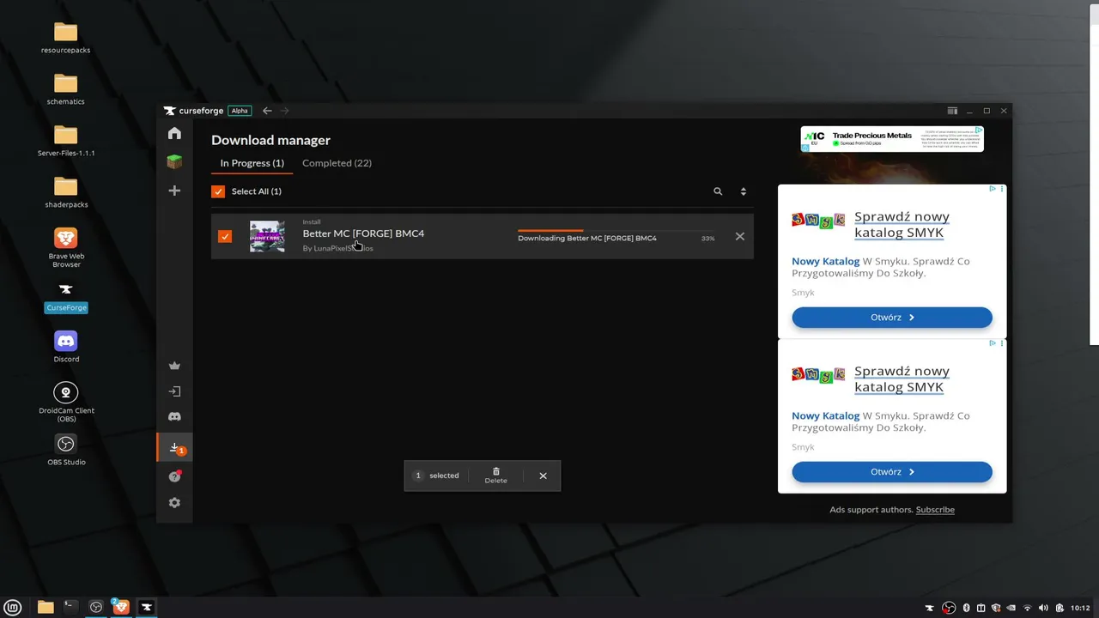This screenshot has width=1099, height=618.
Task: Click the CurseForge icon in system tray
Action: point(929,608)
